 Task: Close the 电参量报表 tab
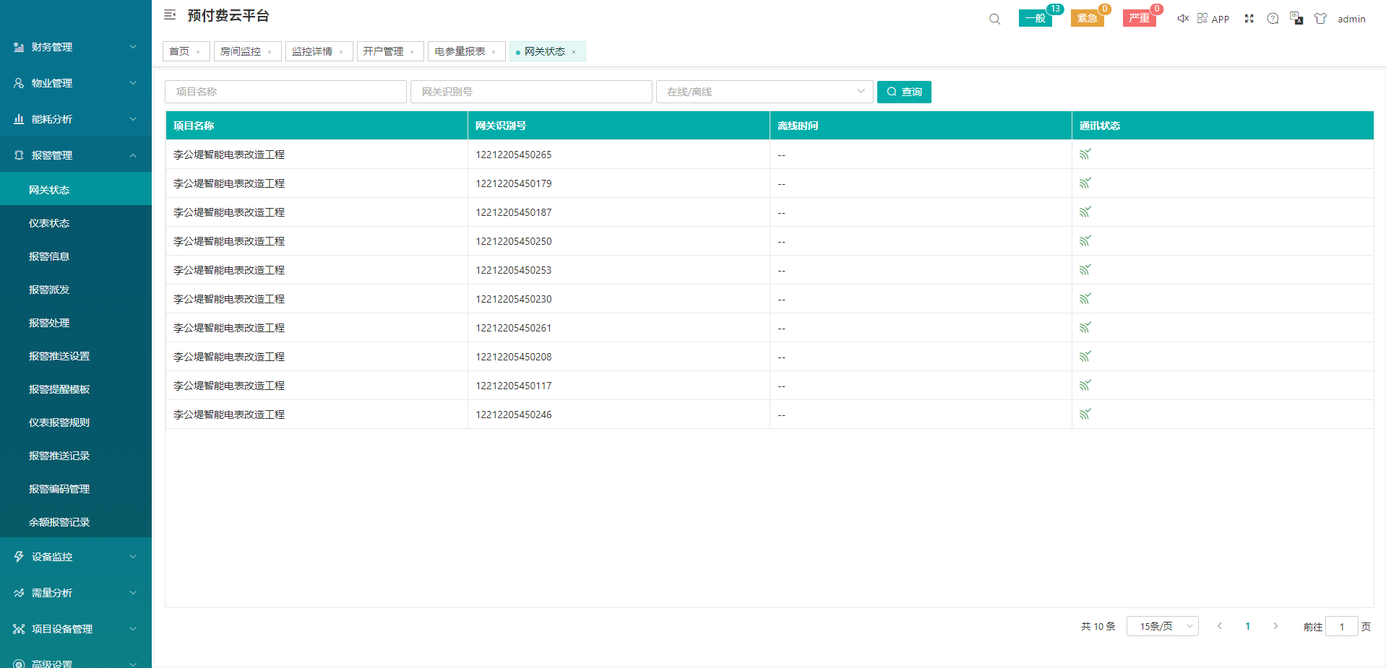[x=494, y=52]
